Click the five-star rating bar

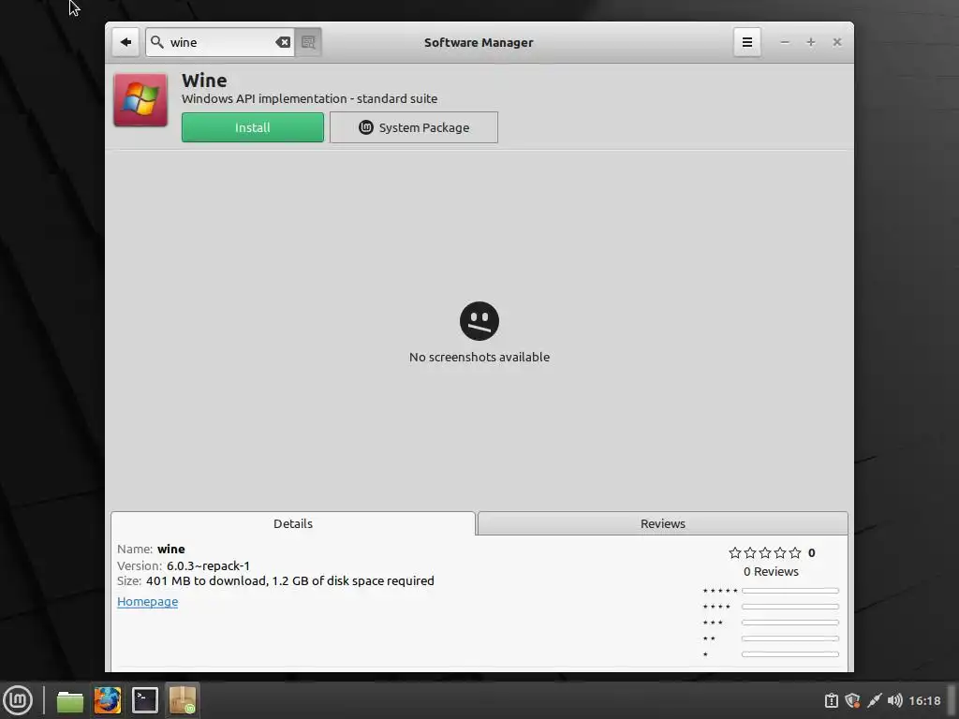[x=789, y=591]
